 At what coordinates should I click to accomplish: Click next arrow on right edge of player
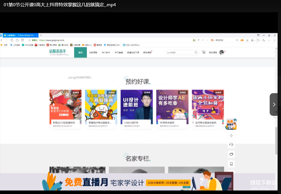pos(274,105)
